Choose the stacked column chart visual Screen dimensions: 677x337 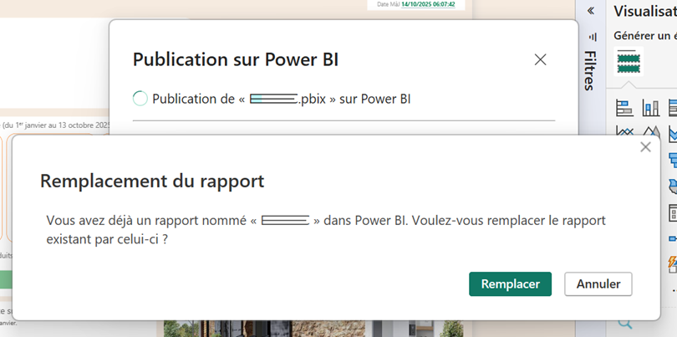point(650,108)
